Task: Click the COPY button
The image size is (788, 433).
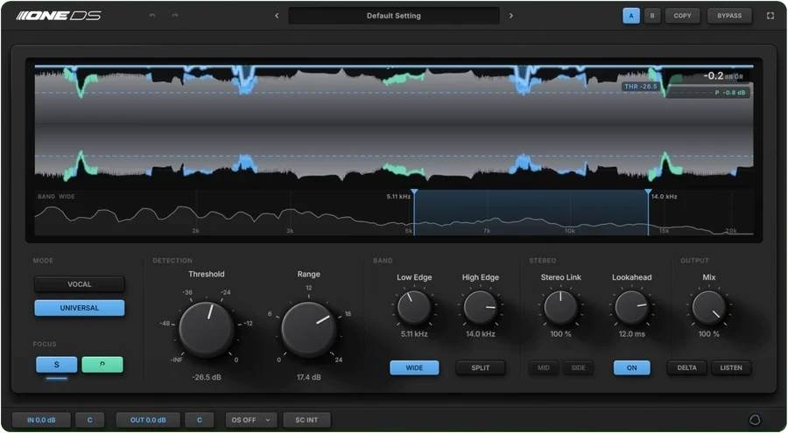Action: tap(682, 16)
